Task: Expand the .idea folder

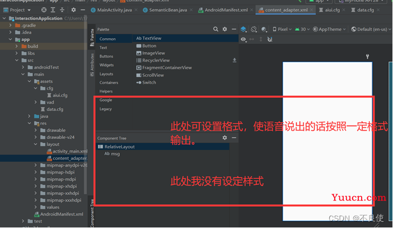Action: click(10, 32)
